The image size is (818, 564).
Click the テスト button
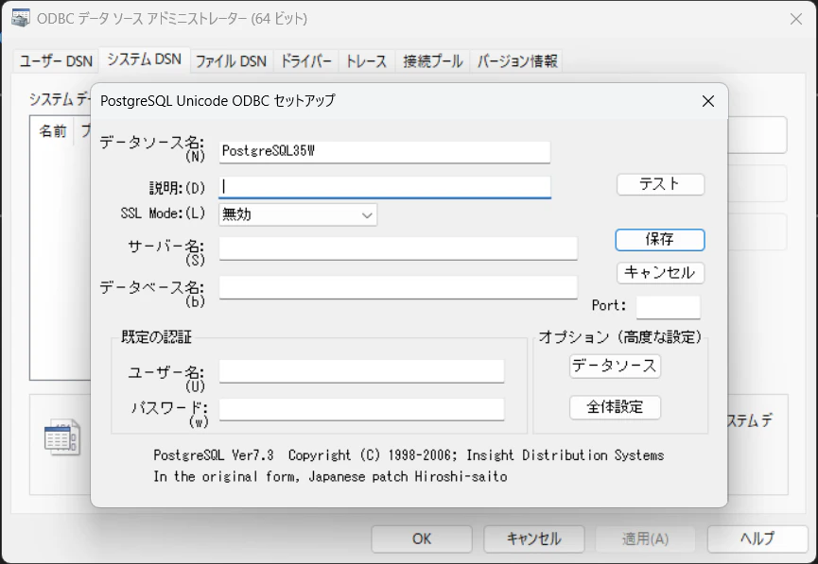pos(660,184)
